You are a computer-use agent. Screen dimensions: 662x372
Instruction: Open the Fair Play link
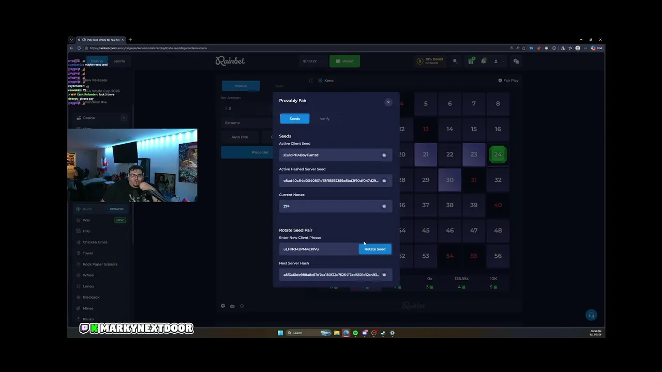click(x=508, y=81)
